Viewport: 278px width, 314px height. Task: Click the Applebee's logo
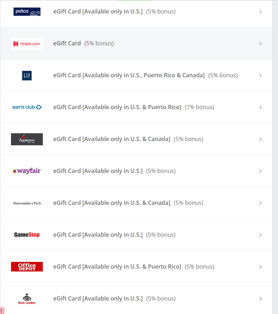[x=27, y=139]
